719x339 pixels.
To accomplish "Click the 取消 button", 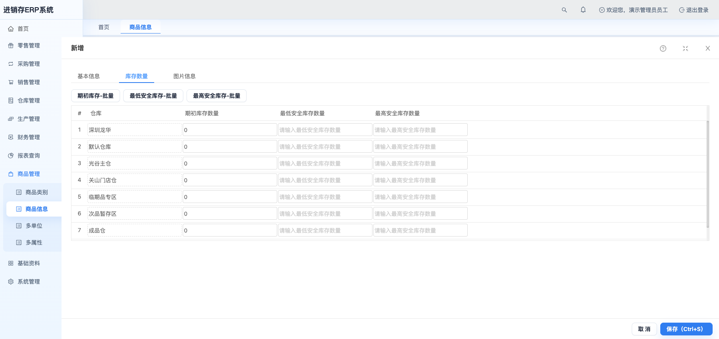I will [x=644, y=329].
